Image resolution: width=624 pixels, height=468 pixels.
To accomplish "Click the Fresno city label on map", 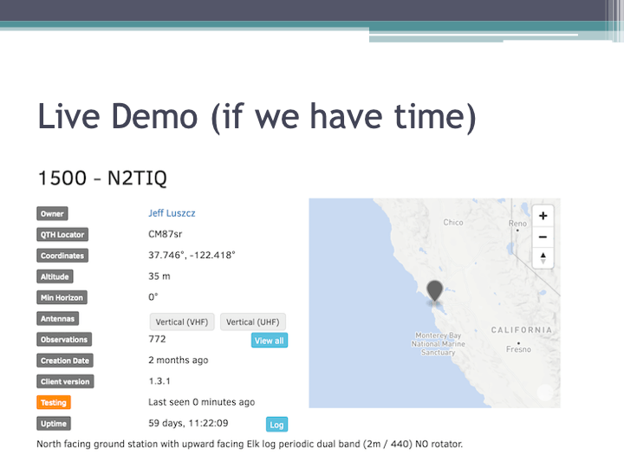I will coord(518,349).
